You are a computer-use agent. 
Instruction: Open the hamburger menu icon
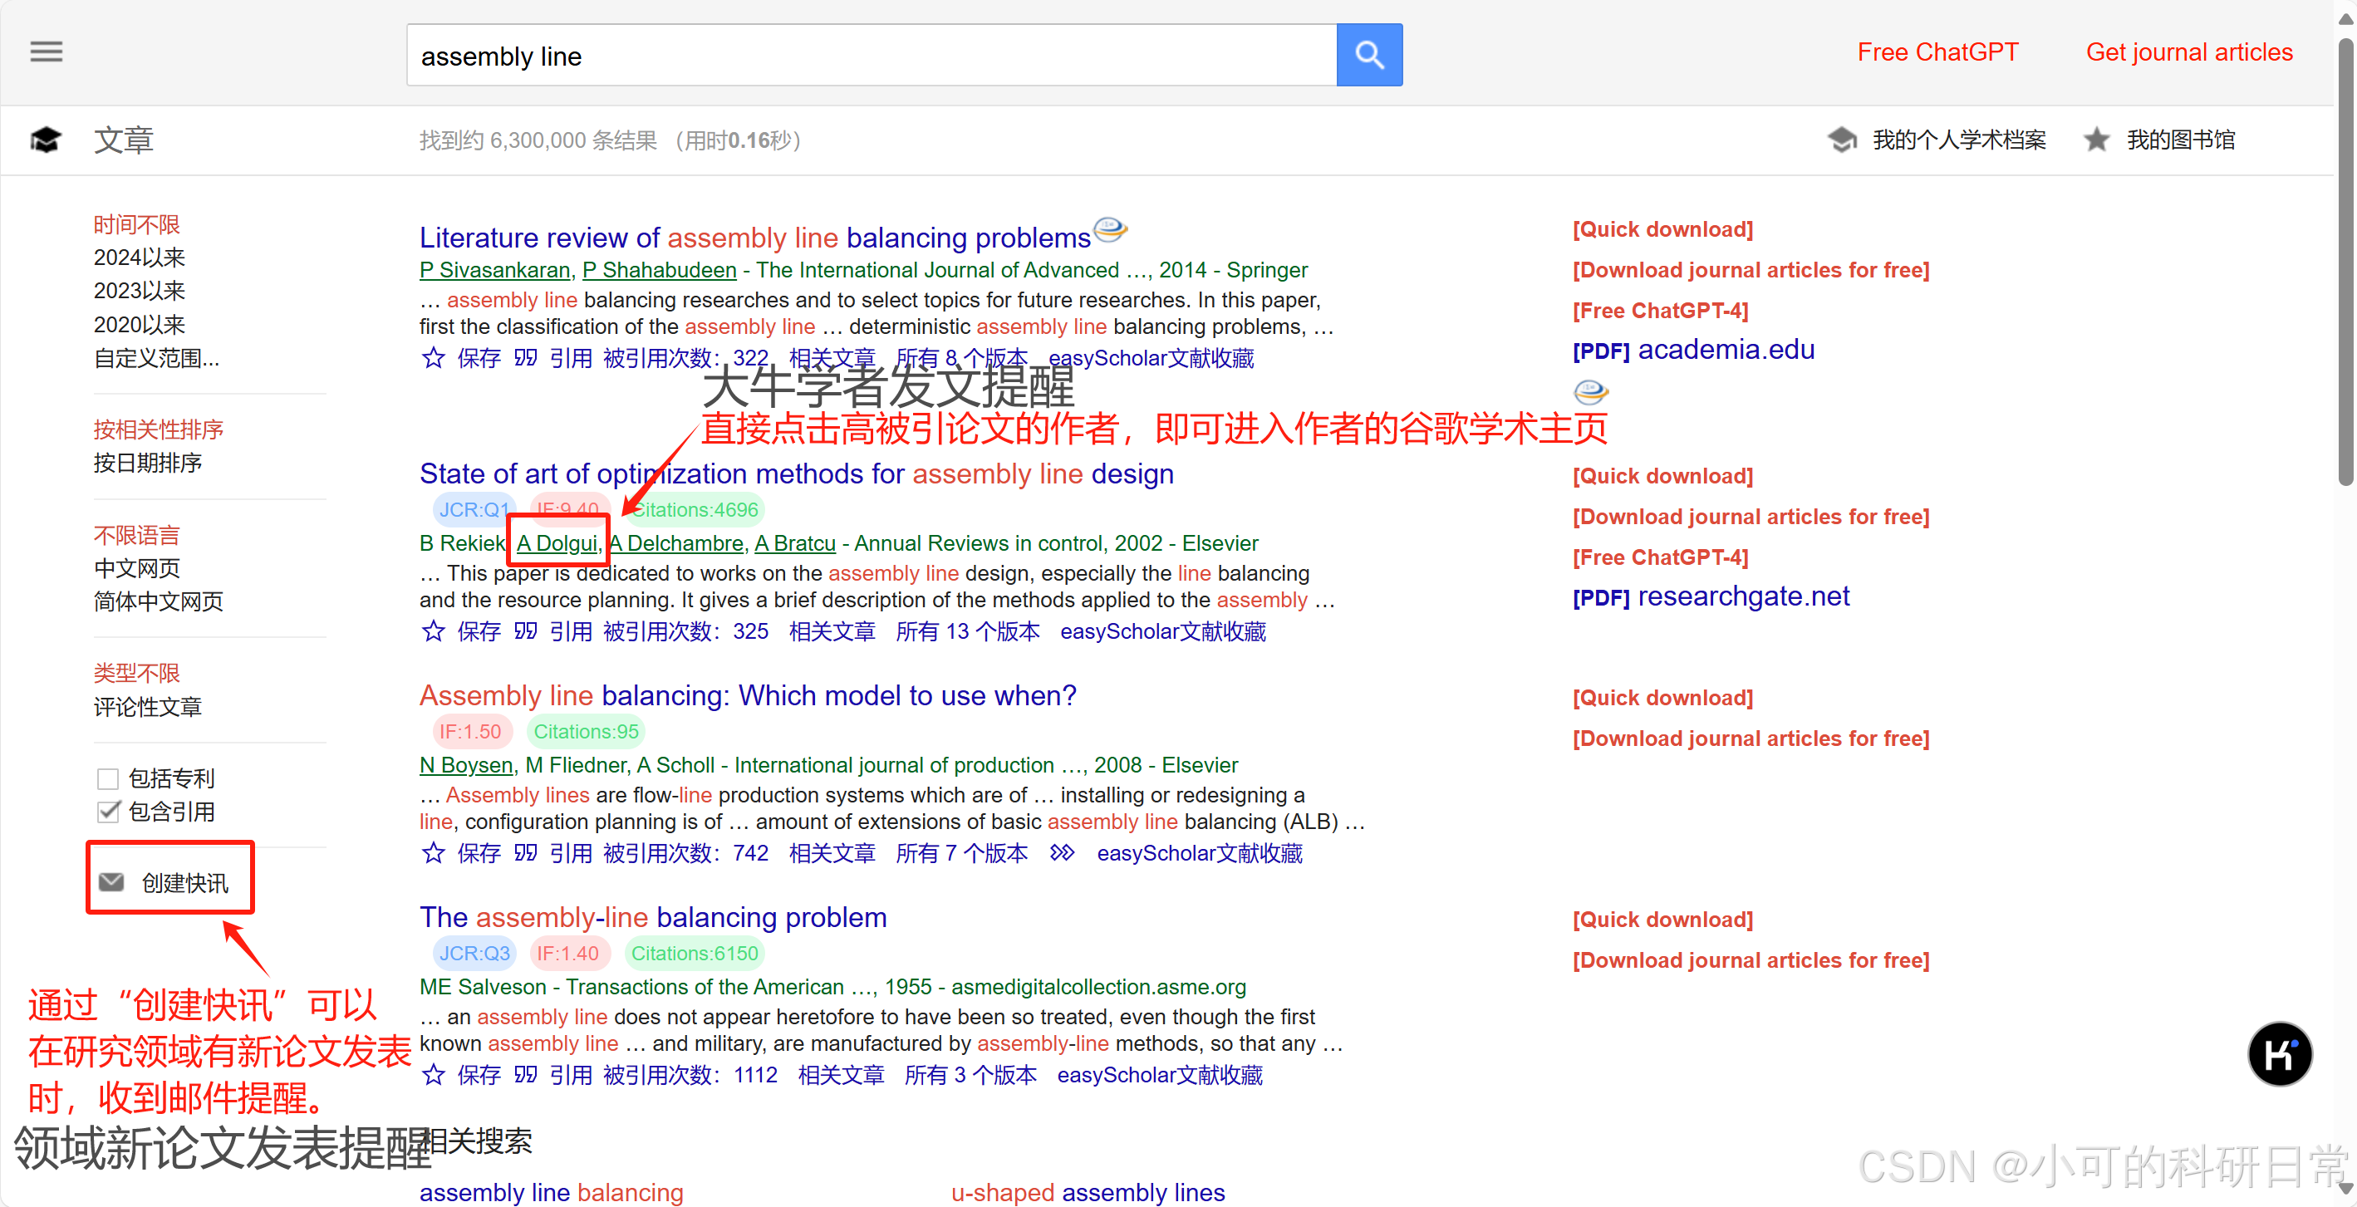[x=46, y=52]
